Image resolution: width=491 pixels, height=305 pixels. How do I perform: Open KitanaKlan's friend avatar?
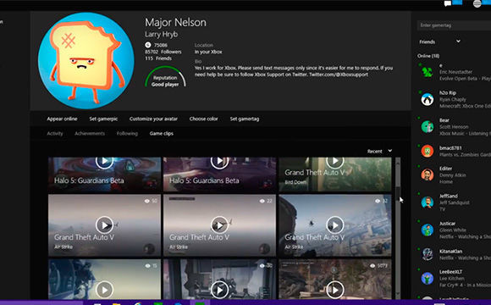click(x=428, y=254)
